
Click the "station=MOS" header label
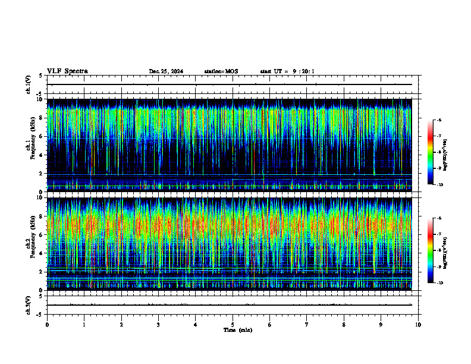tap(221, 71)
